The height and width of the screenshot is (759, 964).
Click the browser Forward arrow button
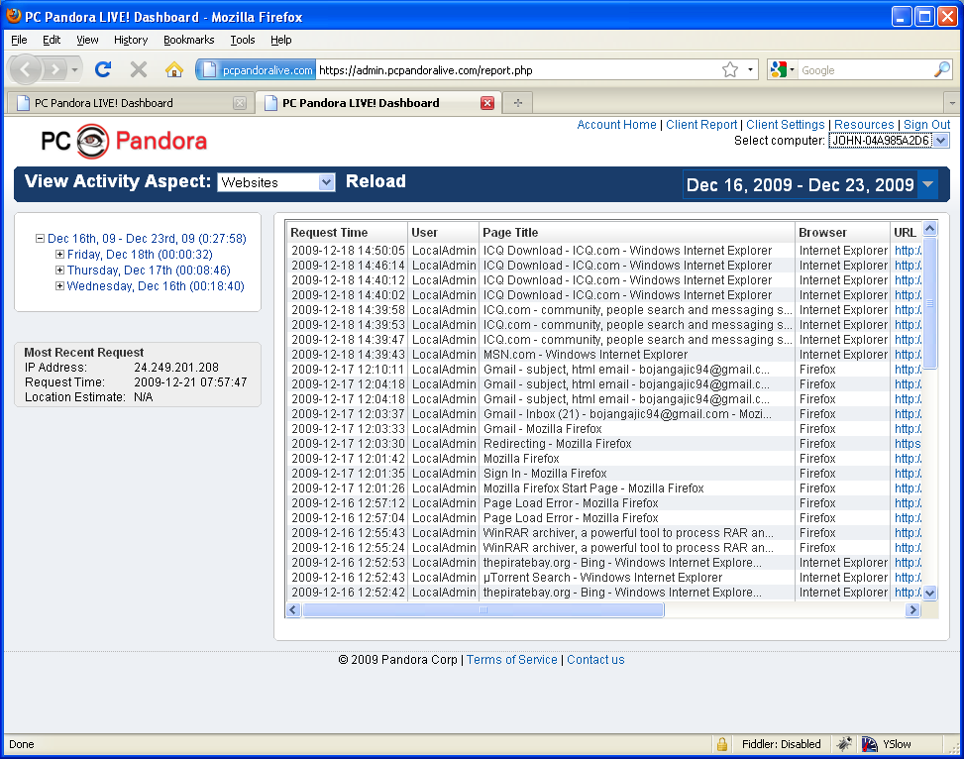(x=54, y=69)
